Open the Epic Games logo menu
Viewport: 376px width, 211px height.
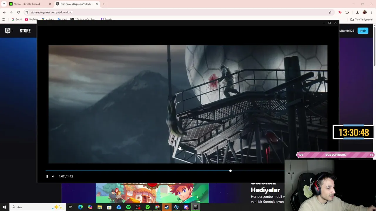pos(9,30)
